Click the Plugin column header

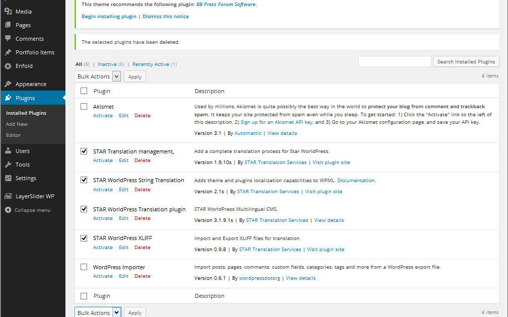[x=102, y=91]
